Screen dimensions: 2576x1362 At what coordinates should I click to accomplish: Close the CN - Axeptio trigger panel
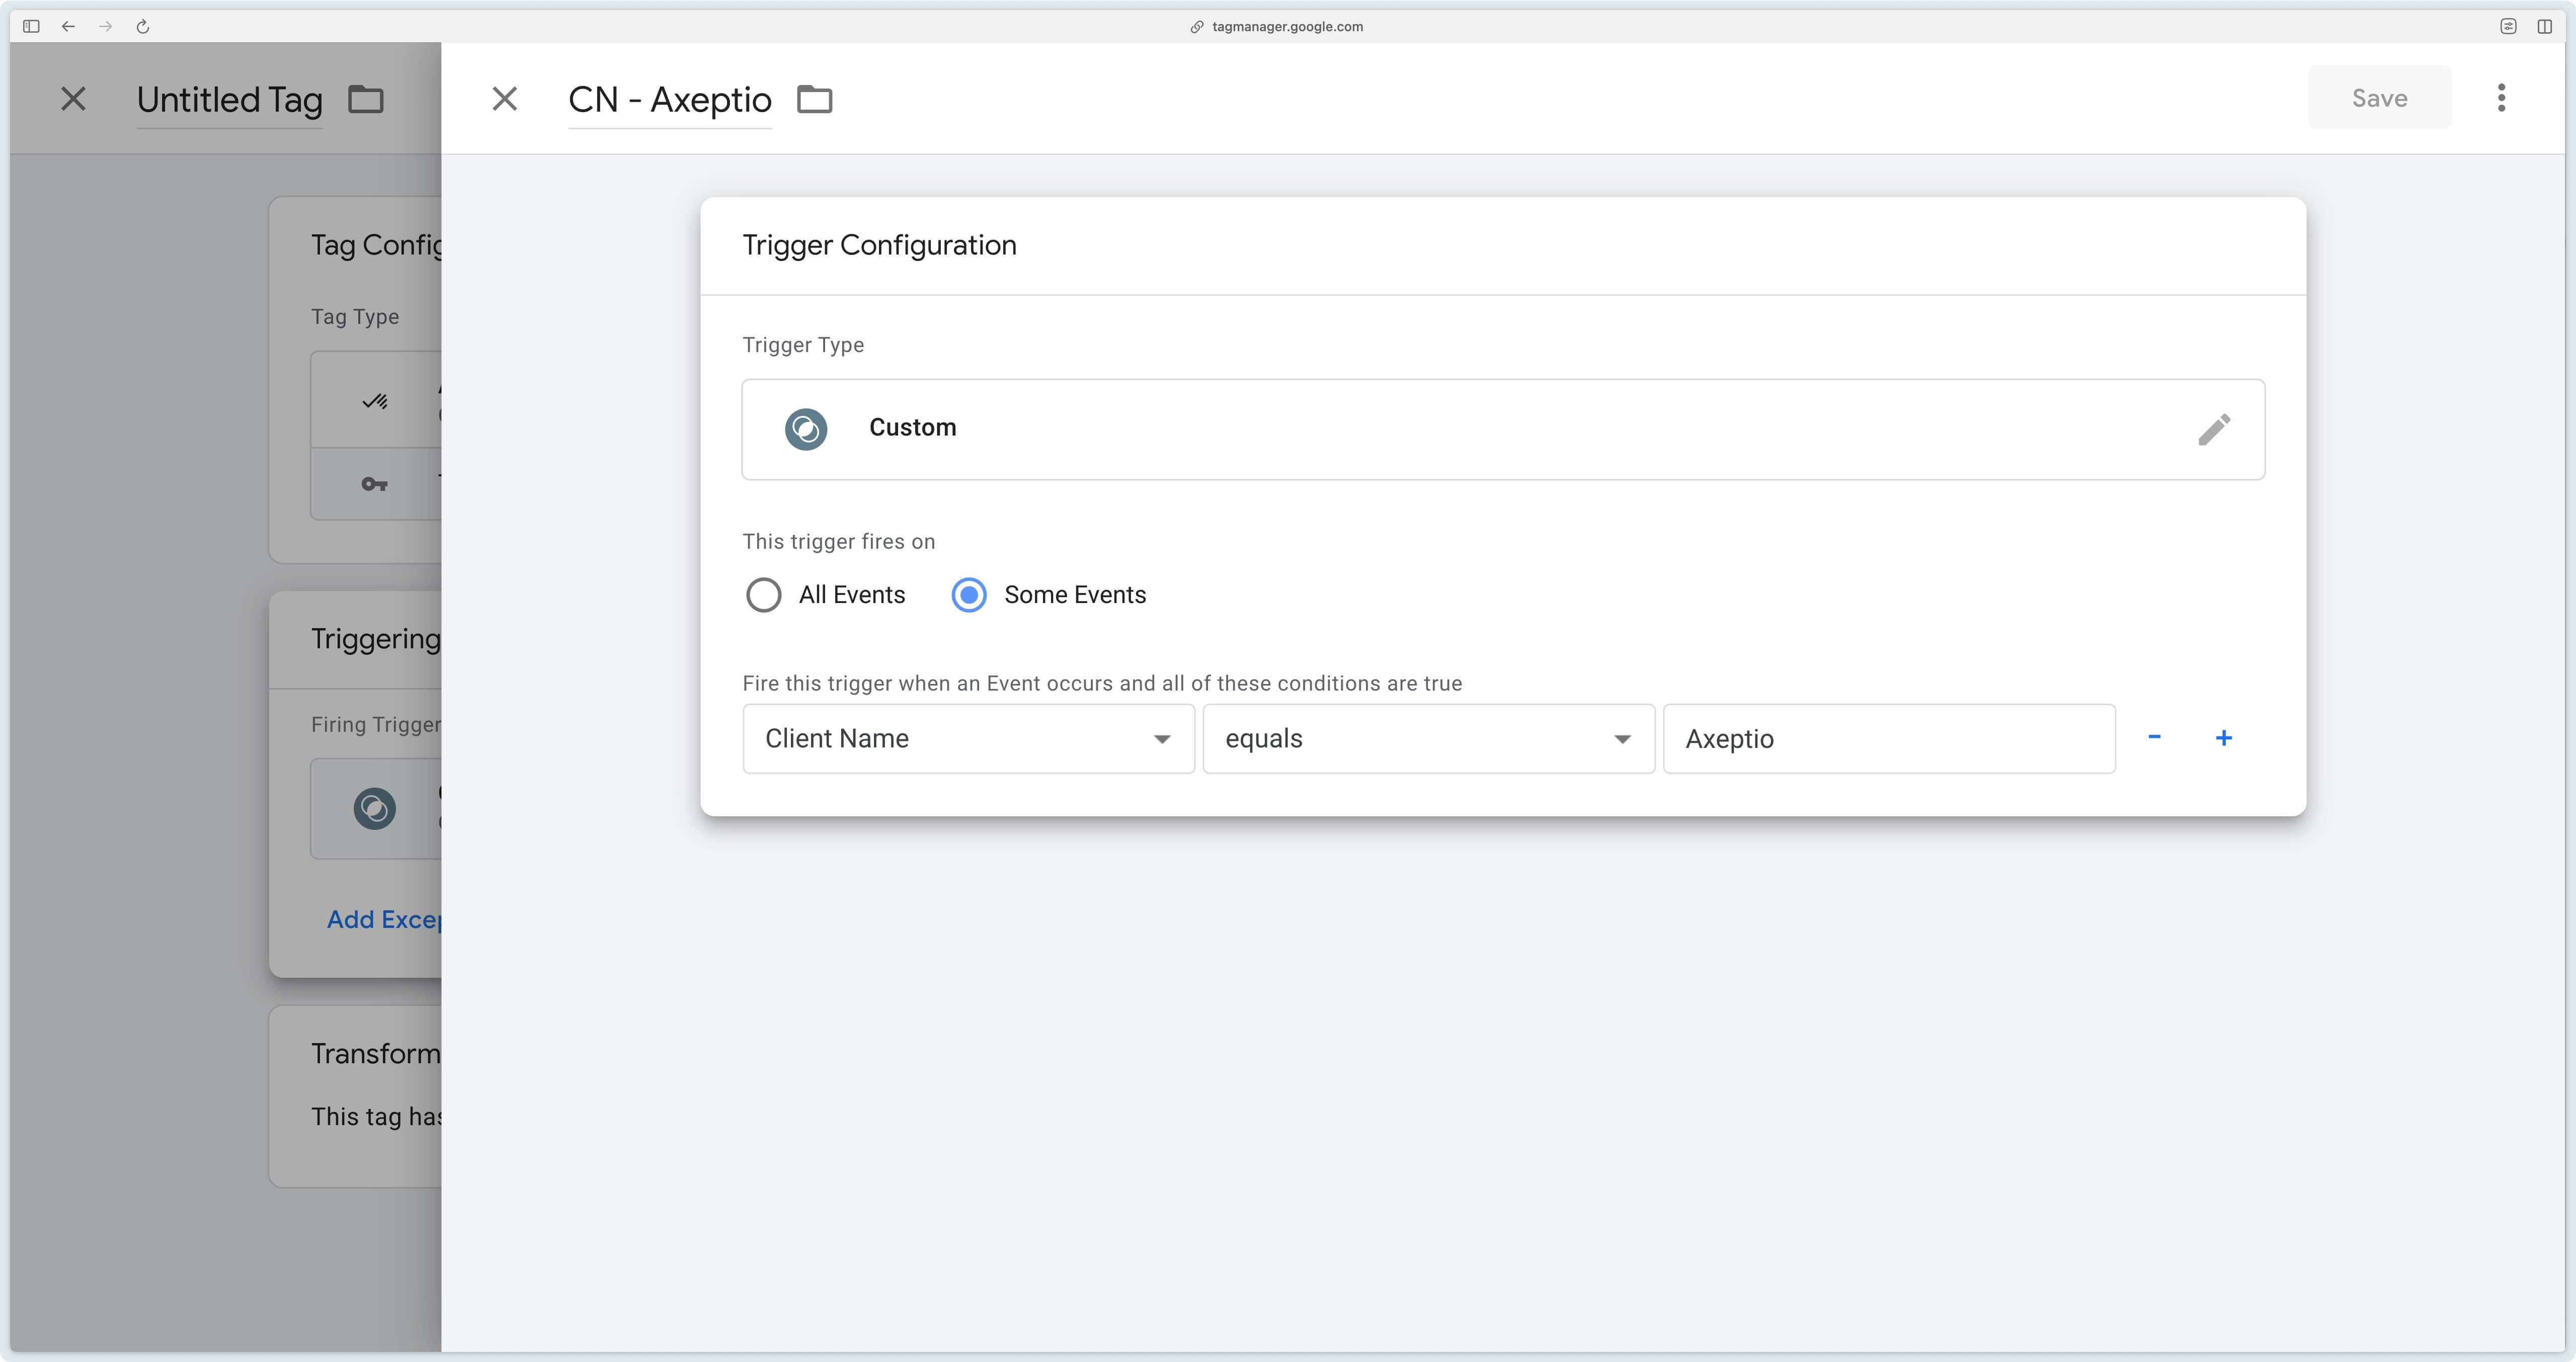tap(505, 98)
